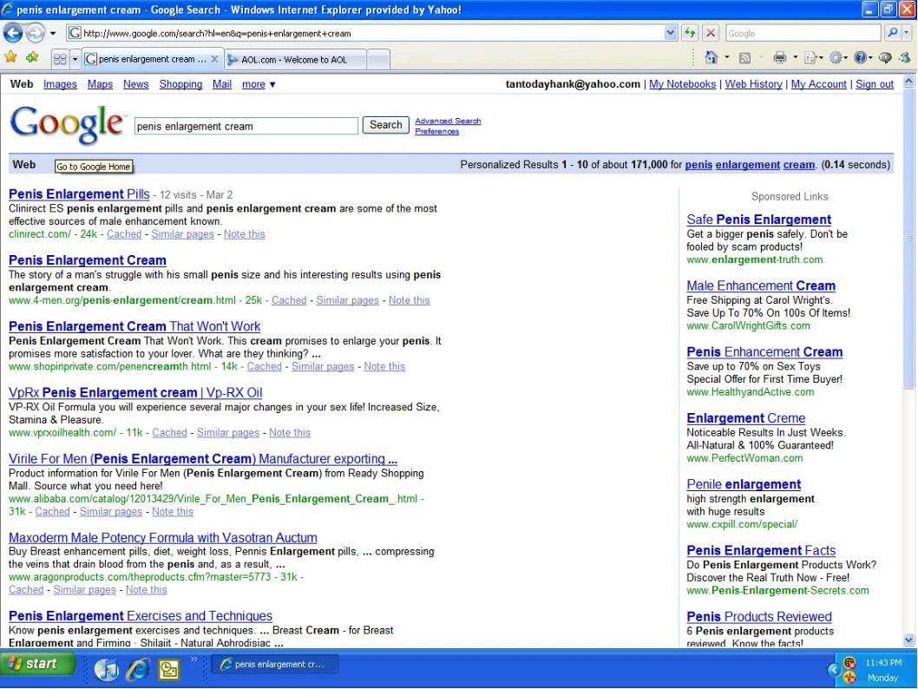Screen dimensions: 918x689
Task: Expand the Print options dropdown arrow
Action: click(795, 57)
